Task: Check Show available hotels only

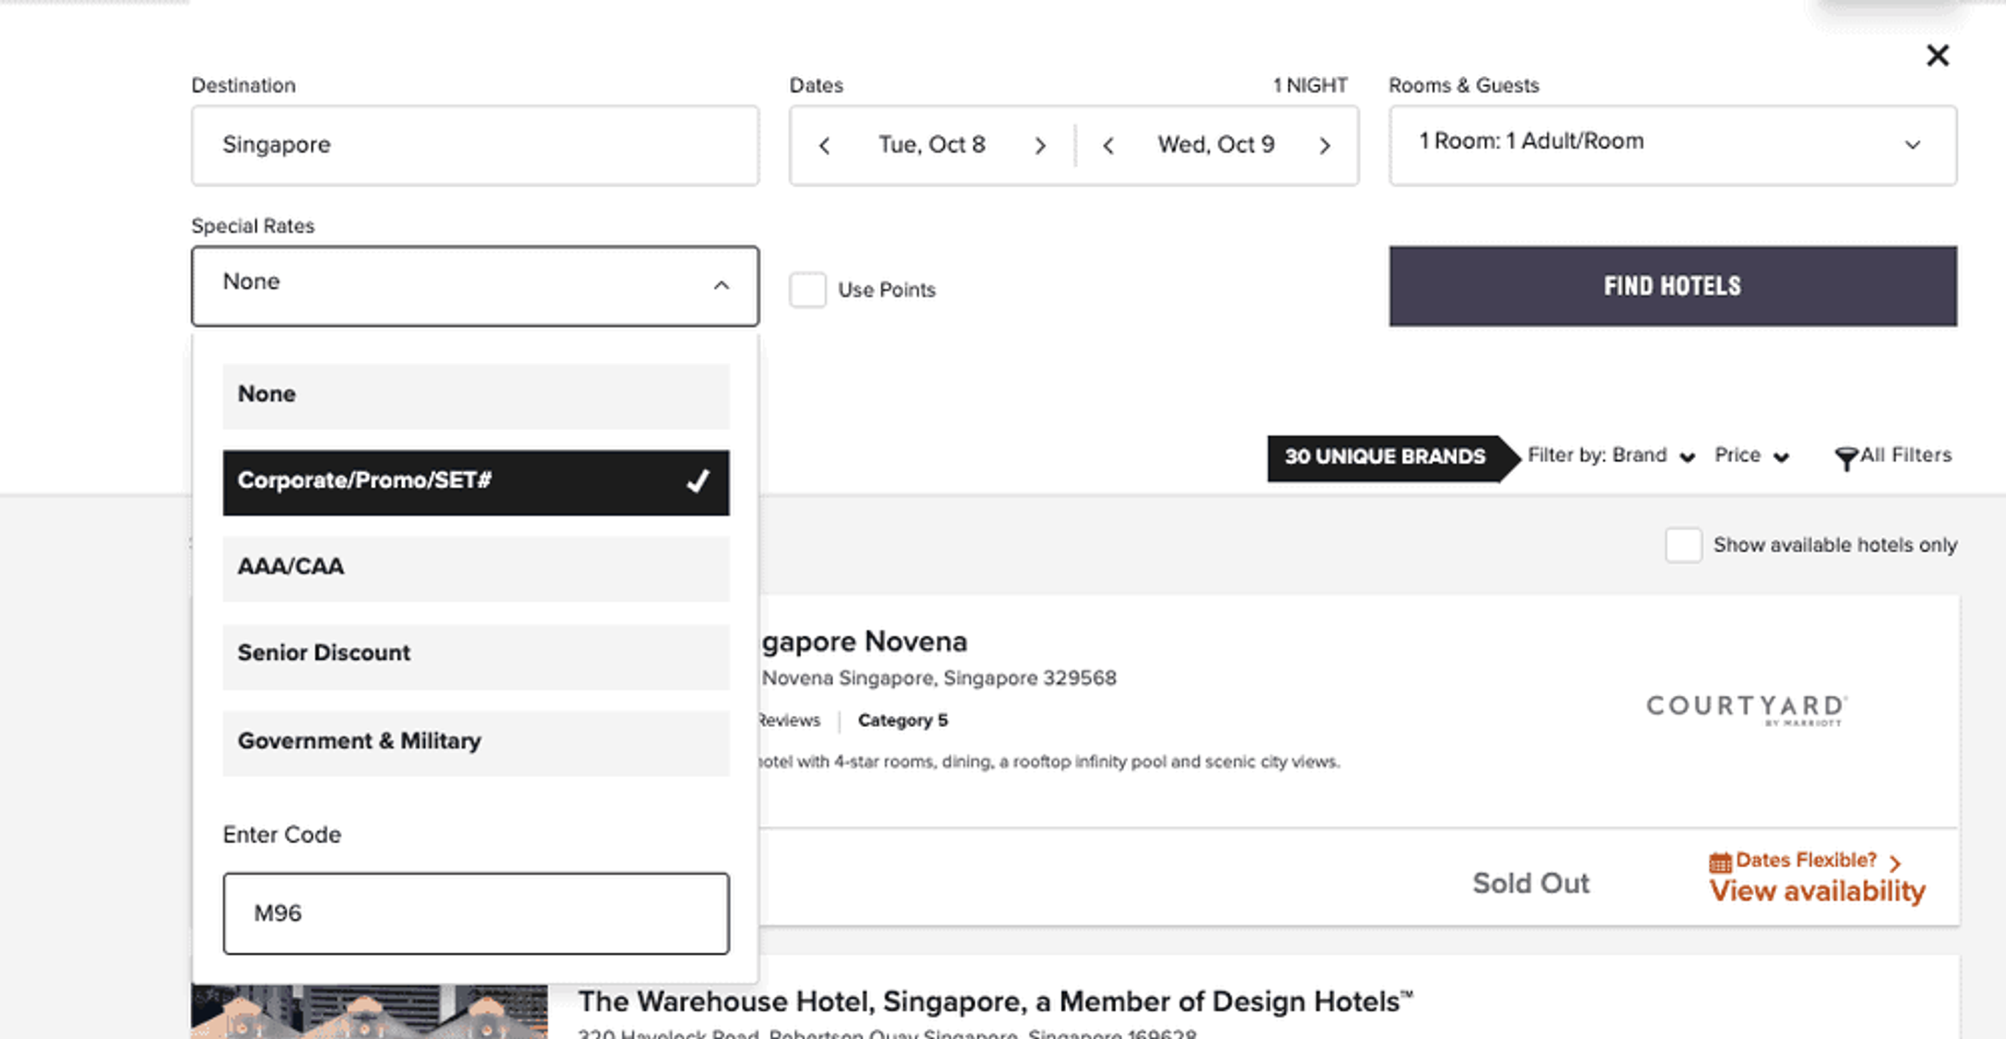Action: tap(1683, 544)
